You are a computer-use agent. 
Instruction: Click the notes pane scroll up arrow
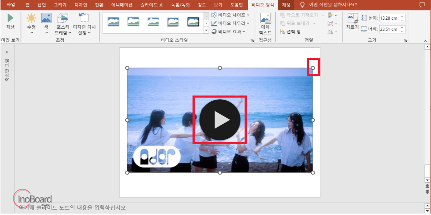click(427, 205)
